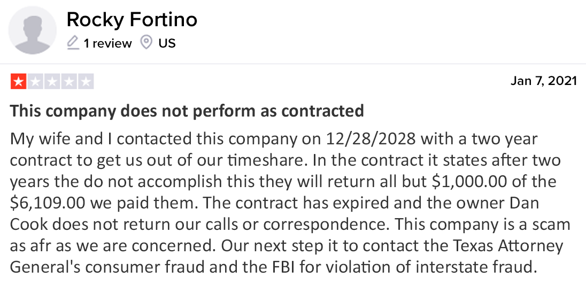
Task: Click the $6,109.00 amount in the review
Action: tap(48, 203)
